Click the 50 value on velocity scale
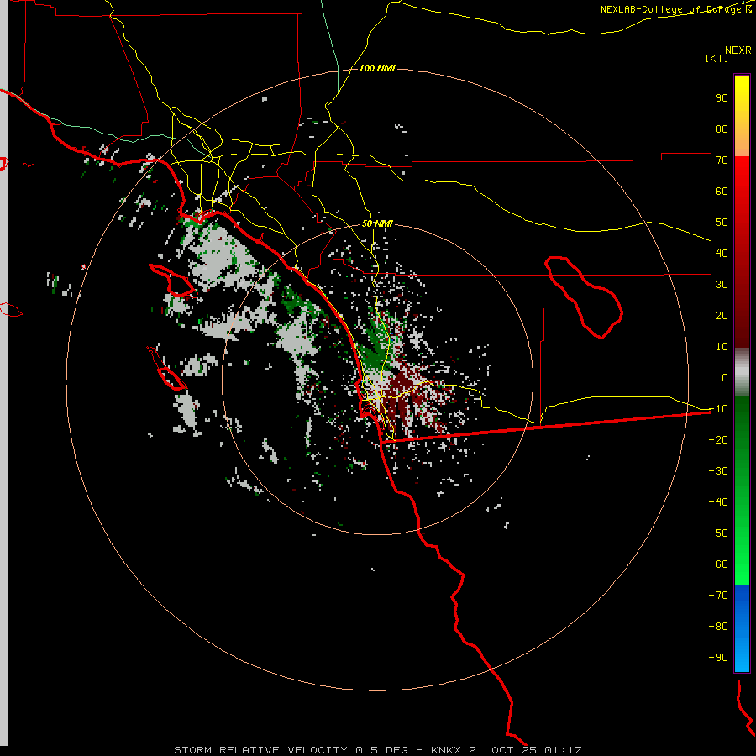Image resolution: width=756 pixels, height=756 pixels. click(x=722, y=223)
